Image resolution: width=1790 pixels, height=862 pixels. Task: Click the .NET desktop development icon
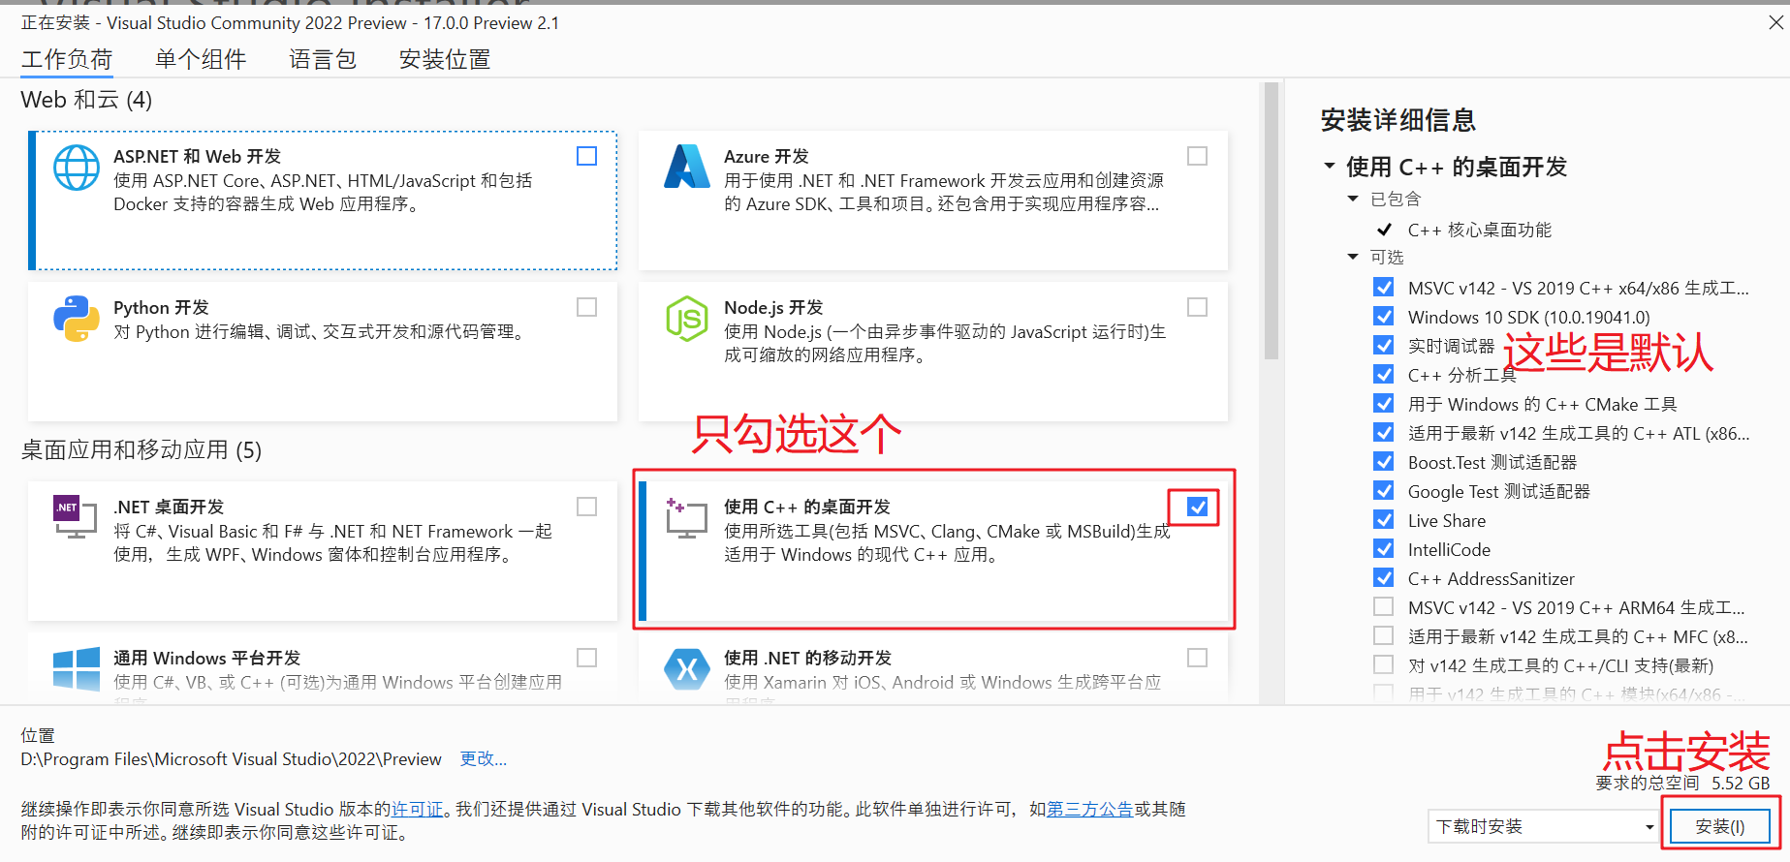(x=76, y=516)
